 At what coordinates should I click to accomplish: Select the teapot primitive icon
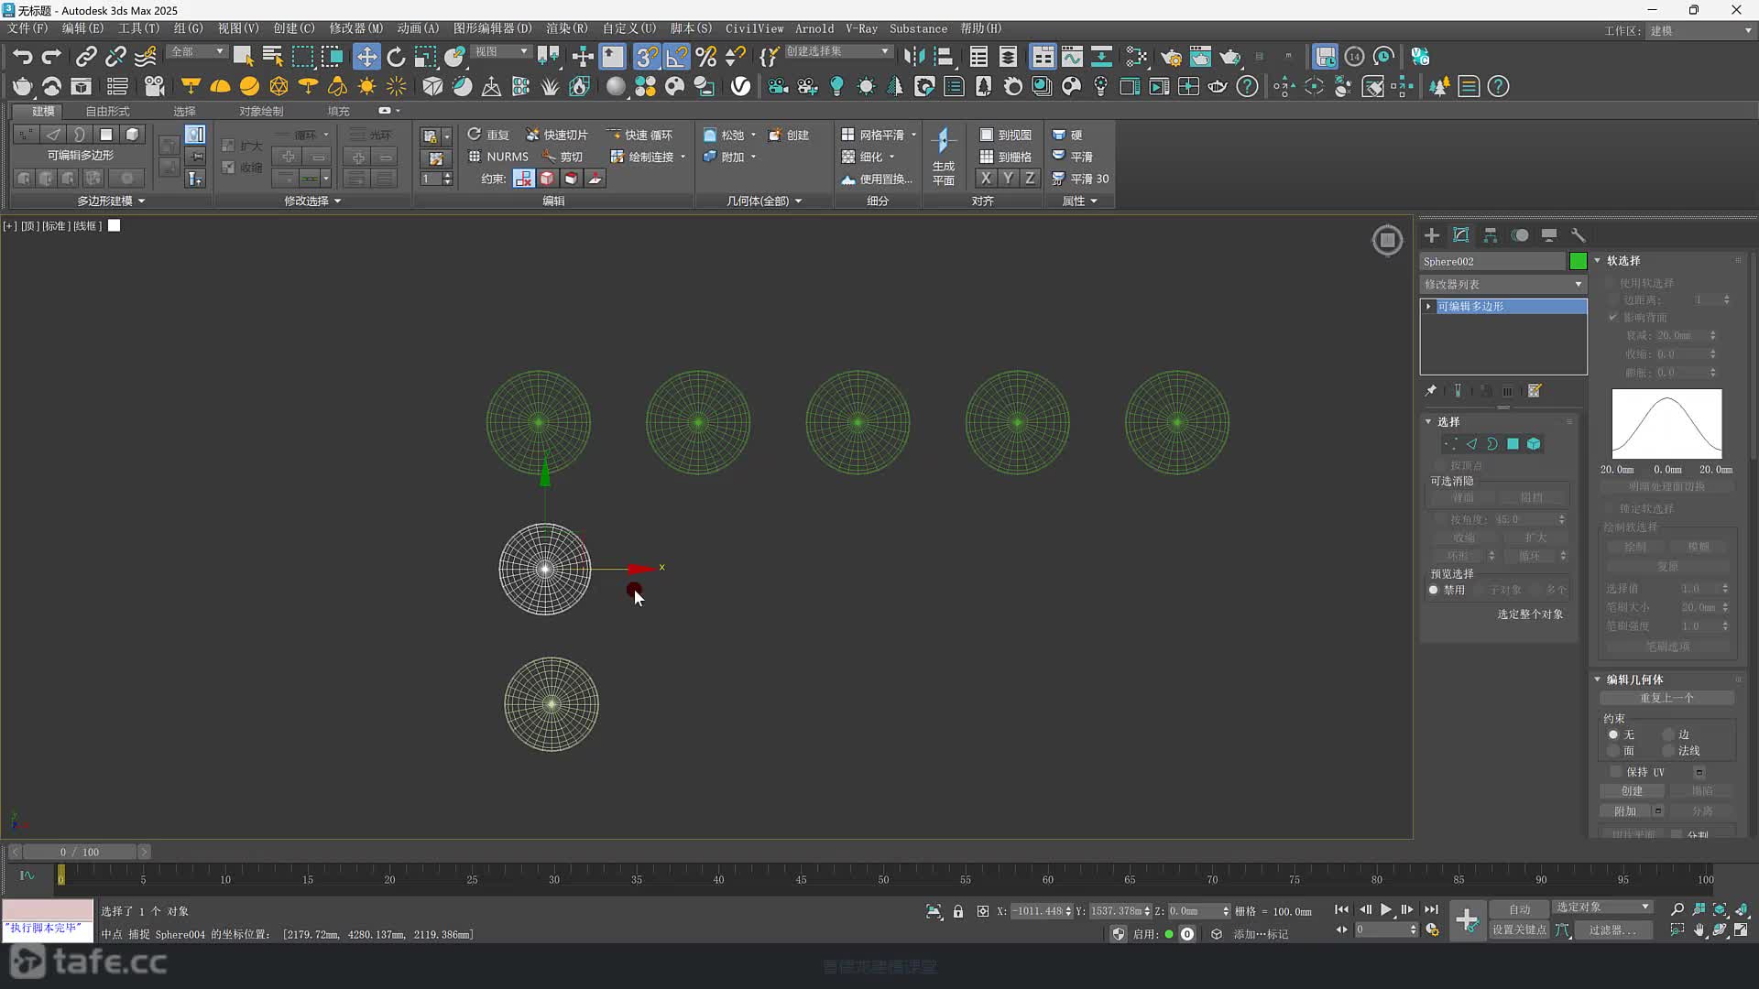[x=22, y=86]
